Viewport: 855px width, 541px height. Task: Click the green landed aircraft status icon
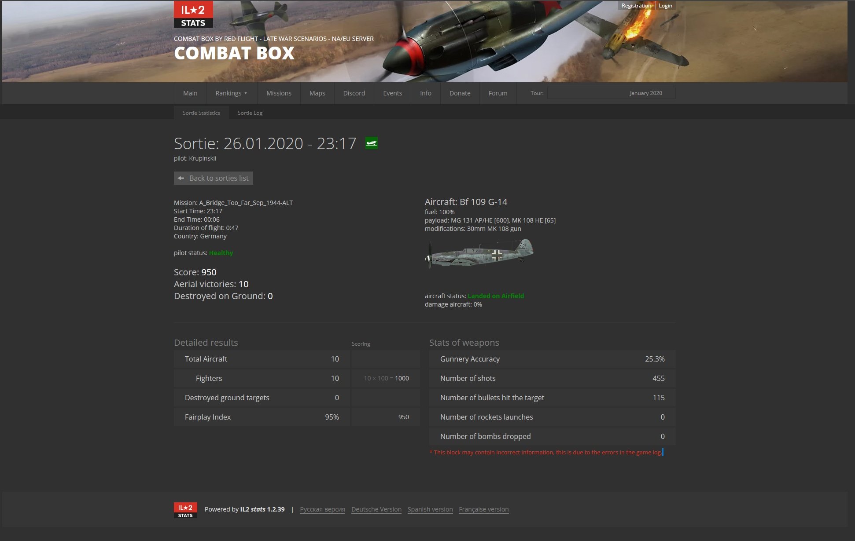click(371, 143)
